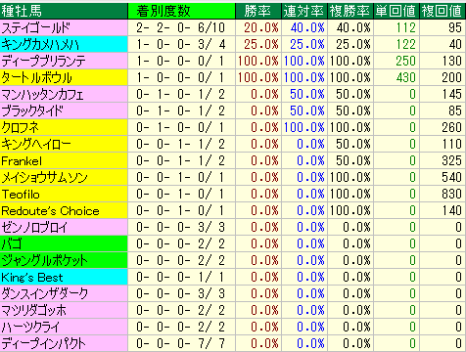
Task: Click ゼンノロブロイ record 0- 0- 0- 3/ 3
Action: pyautogui.click(x=181, y=227)
